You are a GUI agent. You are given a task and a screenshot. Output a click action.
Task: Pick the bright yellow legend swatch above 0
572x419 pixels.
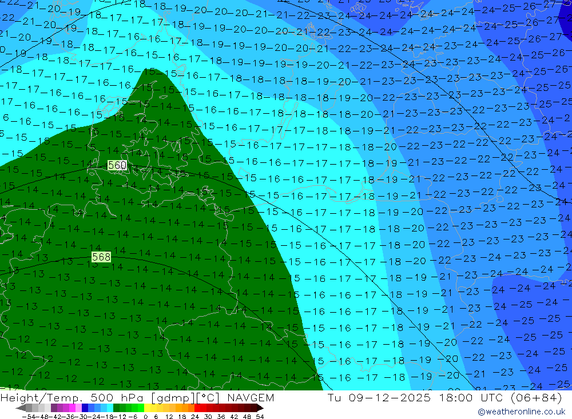coord(148,408)
